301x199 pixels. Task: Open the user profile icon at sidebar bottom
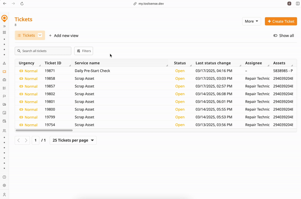5,194
